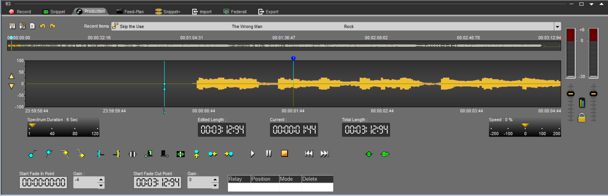Viewport: 608px width, 196px height.
Task: Open the Recent Items dropdown arrow
Action: 557,27
